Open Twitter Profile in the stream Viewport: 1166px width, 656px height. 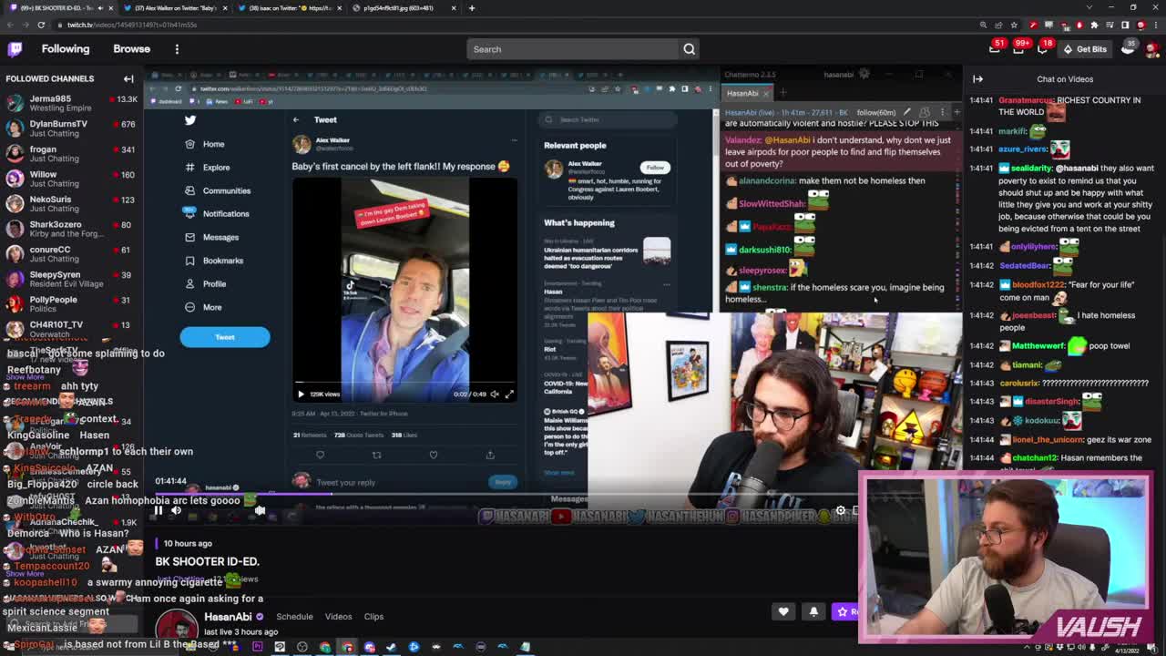click(x=206, y=284)
